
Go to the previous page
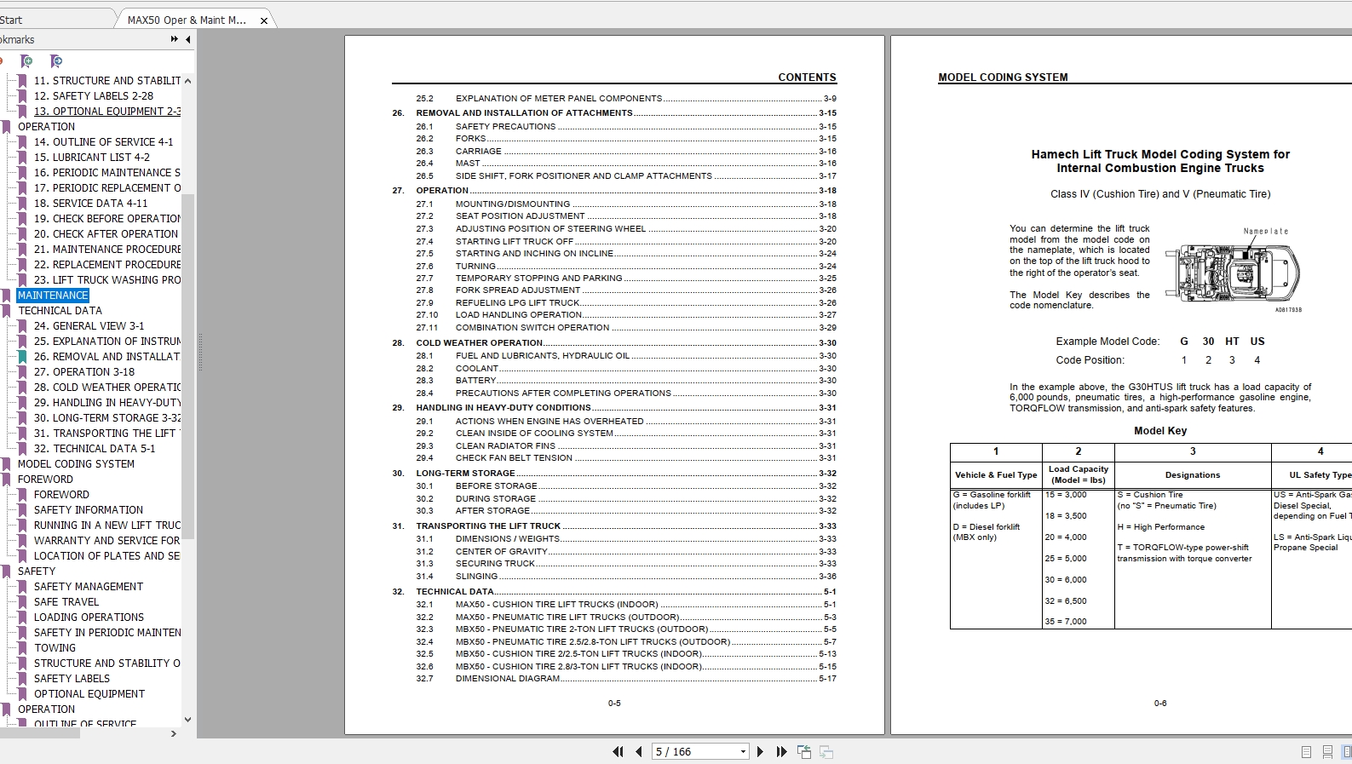(x=639, y=751)
